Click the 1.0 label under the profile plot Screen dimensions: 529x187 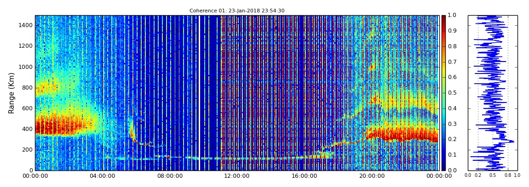(x=517, y=176)
